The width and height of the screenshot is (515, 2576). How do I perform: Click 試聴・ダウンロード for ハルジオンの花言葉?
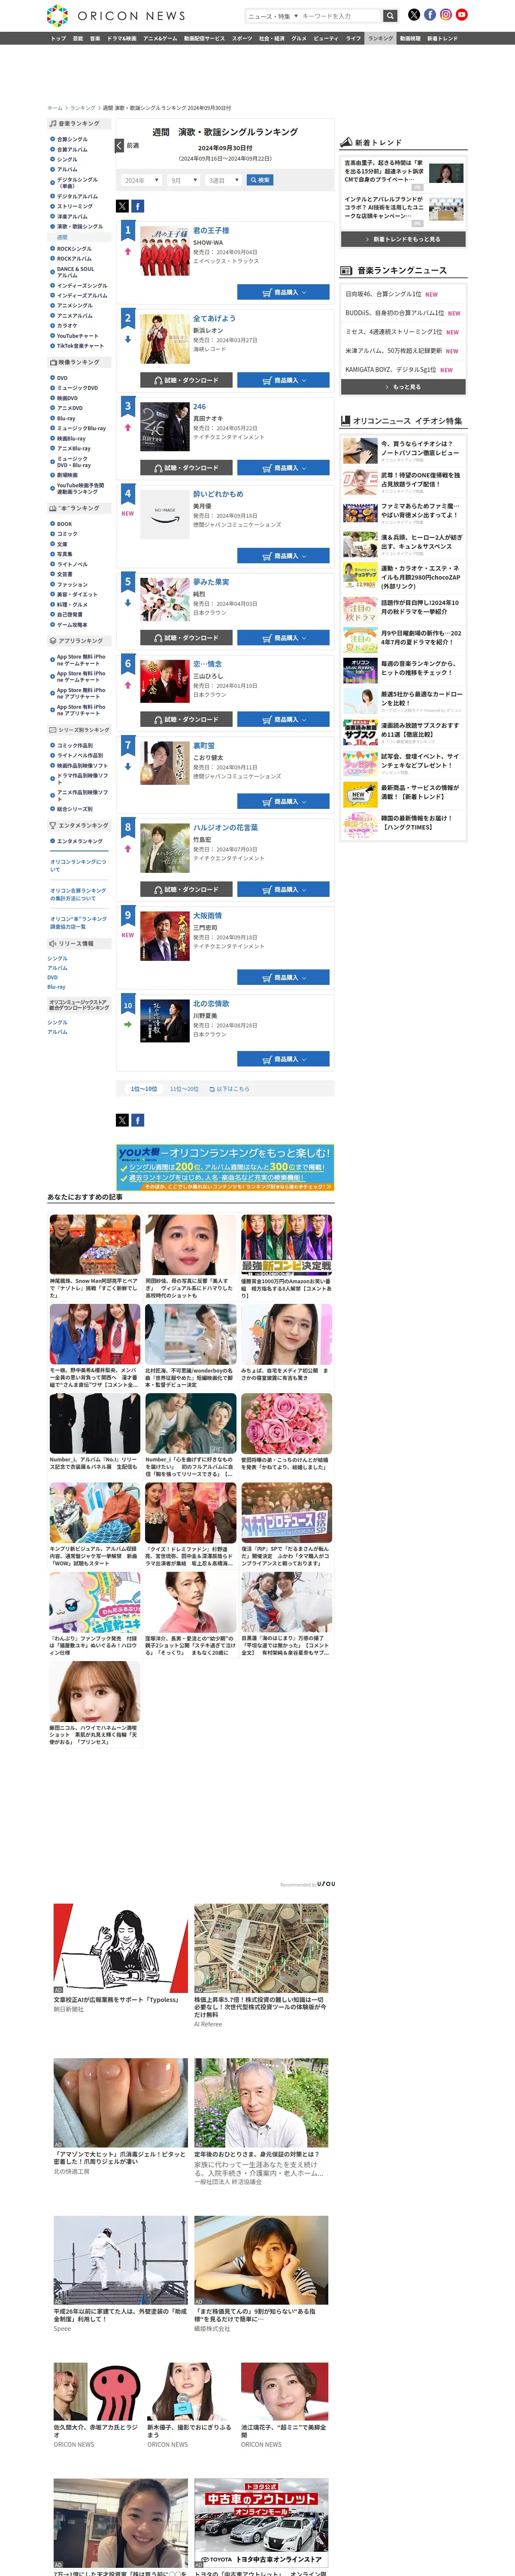click(x=186, y=889)
